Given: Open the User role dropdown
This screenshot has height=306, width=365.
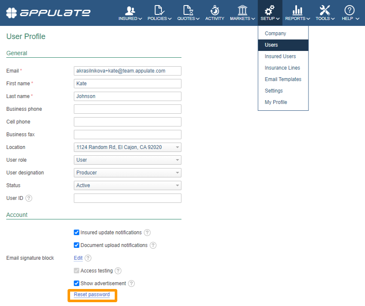Looking at the screenshot, I should (127, 160).
